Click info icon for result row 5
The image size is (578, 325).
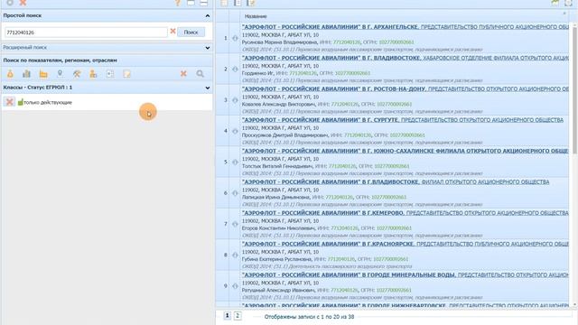235,162
